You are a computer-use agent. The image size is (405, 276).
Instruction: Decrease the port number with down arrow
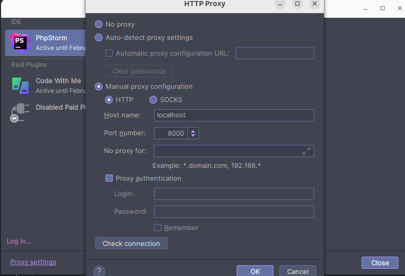(x=193, y=136)
